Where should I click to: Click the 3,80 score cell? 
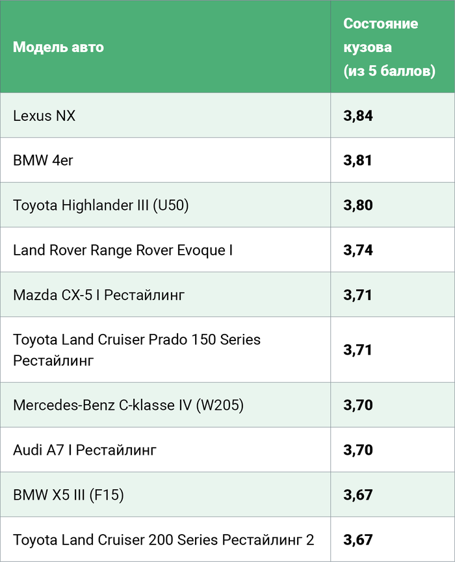(357, 205)
